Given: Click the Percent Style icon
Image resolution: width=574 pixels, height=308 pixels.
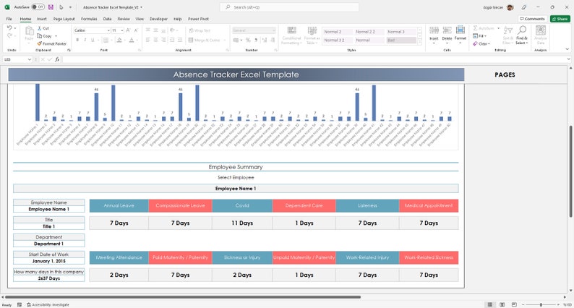Looking at the screenshot, I should pyautogui.click(x=248, y=40).
